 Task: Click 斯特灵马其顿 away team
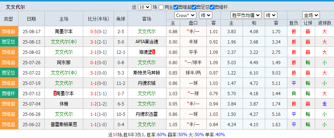point(147,73)
